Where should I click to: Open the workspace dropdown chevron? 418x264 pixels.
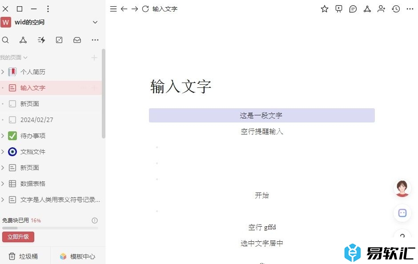[95, 22]
